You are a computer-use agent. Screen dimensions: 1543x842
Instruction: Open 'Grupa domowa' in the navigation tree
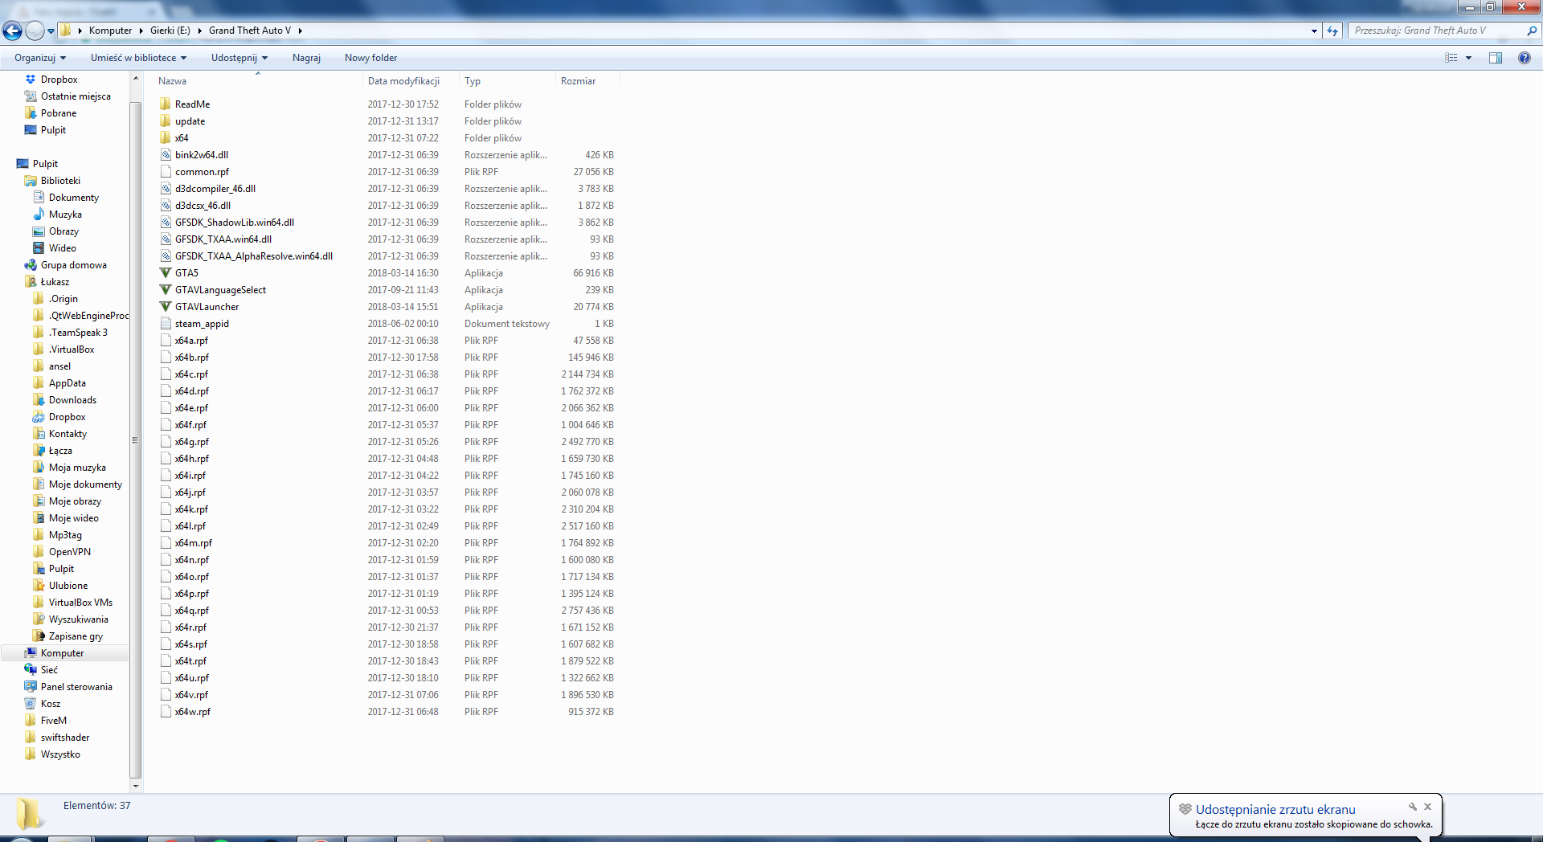point(73,265)
